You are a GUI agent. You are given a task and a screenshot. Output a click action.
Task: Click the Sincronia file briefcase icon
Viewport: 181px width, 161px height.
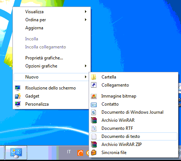[x=94, y=153]
